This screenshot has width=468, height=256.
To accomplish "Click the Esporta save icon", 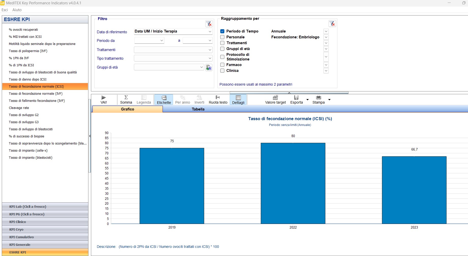I will coord(296,98).
